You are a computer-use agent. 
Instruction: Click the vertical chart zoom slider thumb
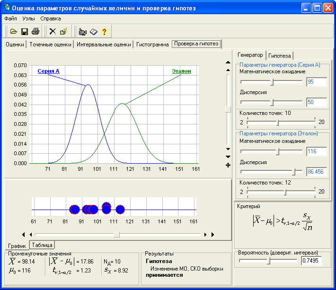(x=228, y=109)
